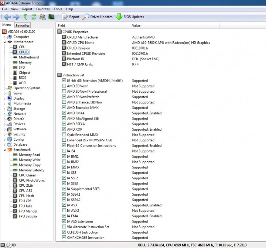The height and width of the screenshot is (248, 266).
Task: Click the users icon in toolbar
Action: 42,17
